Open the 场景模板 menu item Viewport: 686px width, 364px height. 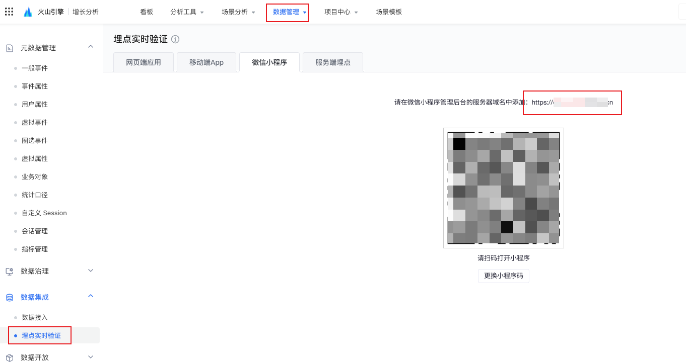[389, 12]
